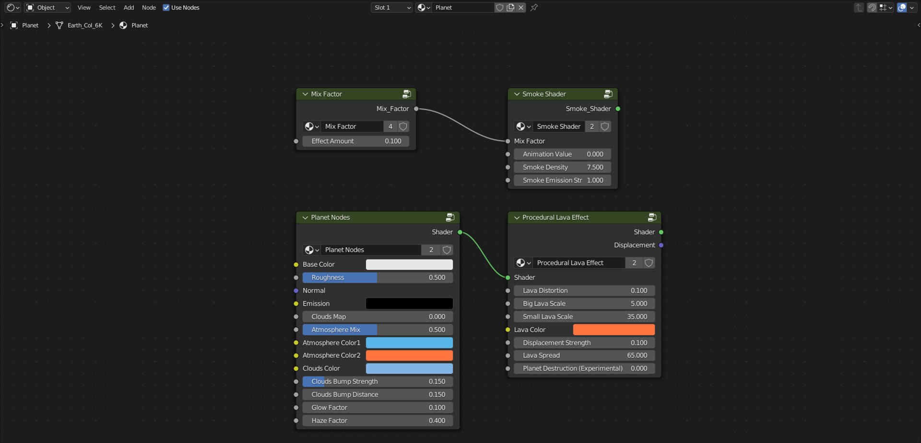
Task: Click the edit group icon on Planet Nodes header
Action: 450,217
